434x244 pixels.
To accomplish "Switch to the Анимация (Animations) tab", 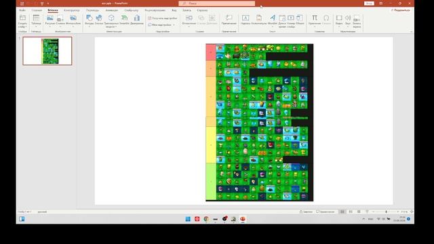I will pos(111,10).
